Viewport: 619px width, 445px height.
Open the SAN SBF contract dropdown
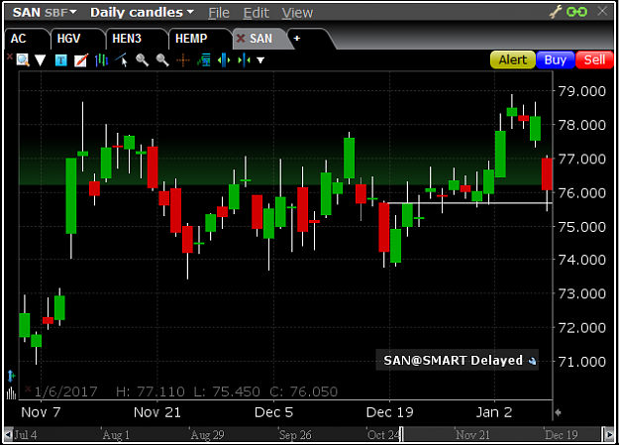coord(45,13)
